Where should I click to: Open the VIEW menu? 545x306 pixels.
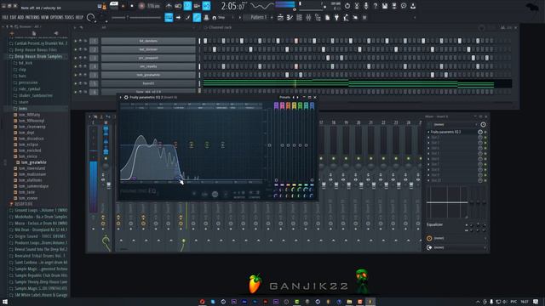pos(45,17)
